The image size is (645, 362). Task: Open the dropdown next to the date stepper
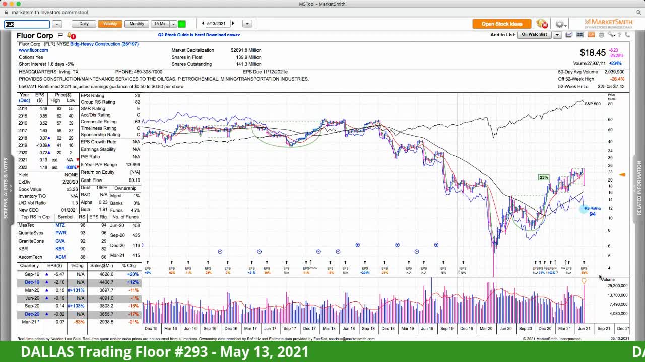(247, 24)
